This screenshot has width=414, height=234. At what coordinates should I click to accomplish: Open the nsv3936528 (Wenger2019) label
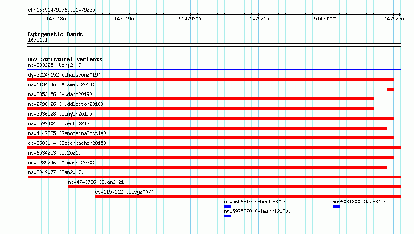(60, 114)
